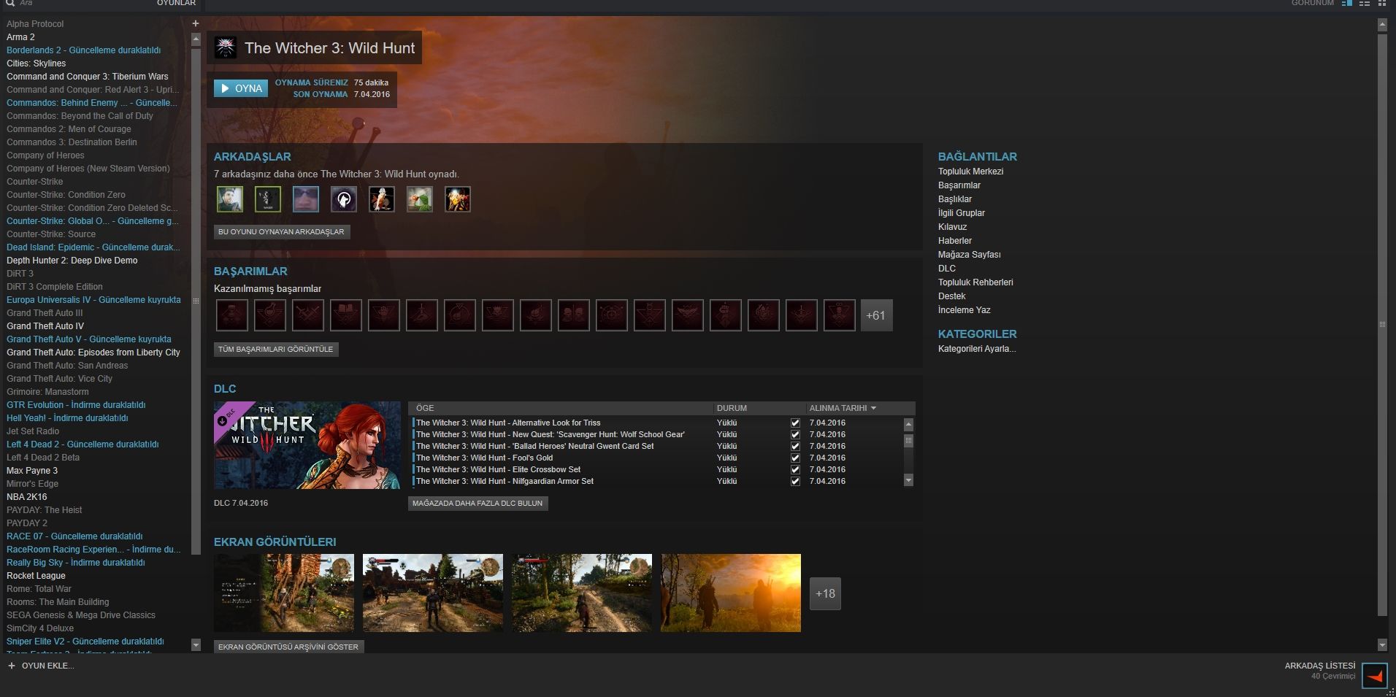
Task: Click the DLC list scroll down arrow
Action: (x=908, y=480)
